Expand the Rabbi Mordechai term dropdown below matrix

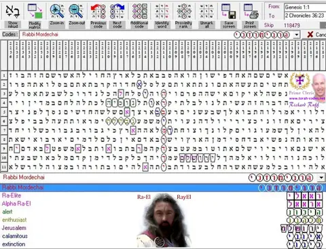(x=321, y=178)
